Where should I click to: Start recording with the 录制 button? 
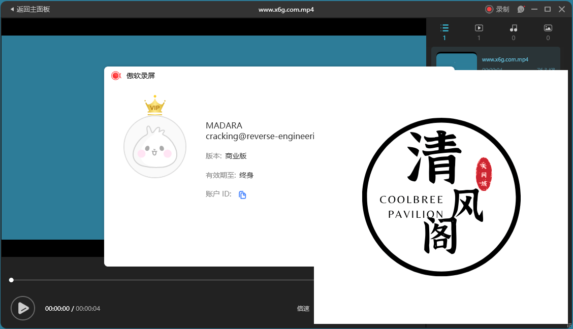pos(497,9)
